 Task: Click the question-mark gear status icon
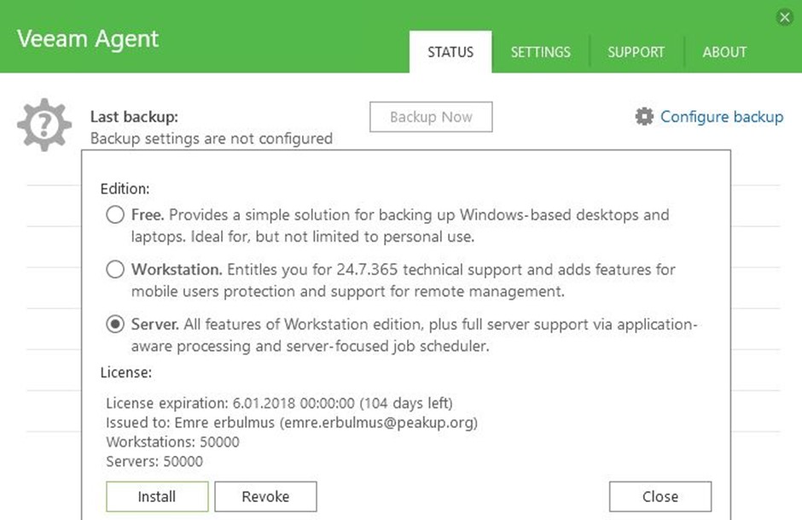coord(44,125)
